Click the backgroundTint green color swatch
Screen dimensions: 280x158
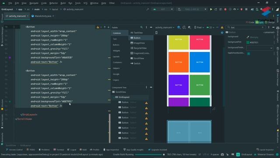[x=248, y=43]
